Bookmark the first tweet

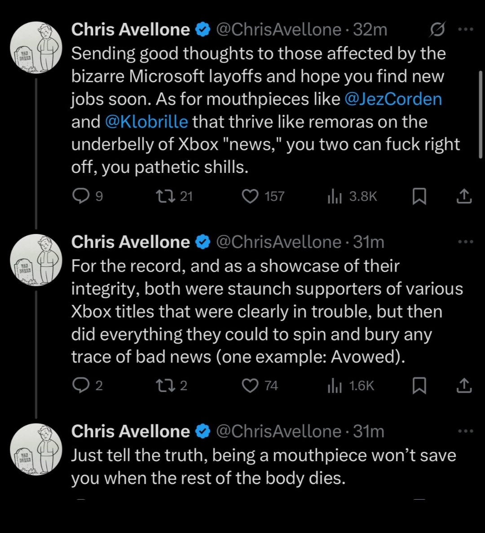[x=419, y=196]
